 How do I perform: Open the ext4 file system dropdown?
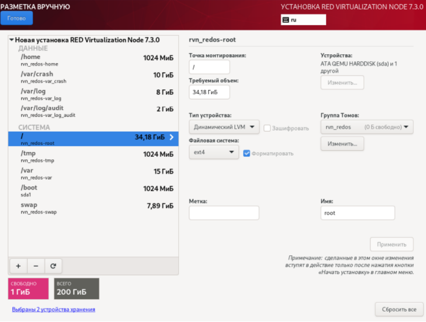pyautogui.click(x=214, y=152)
